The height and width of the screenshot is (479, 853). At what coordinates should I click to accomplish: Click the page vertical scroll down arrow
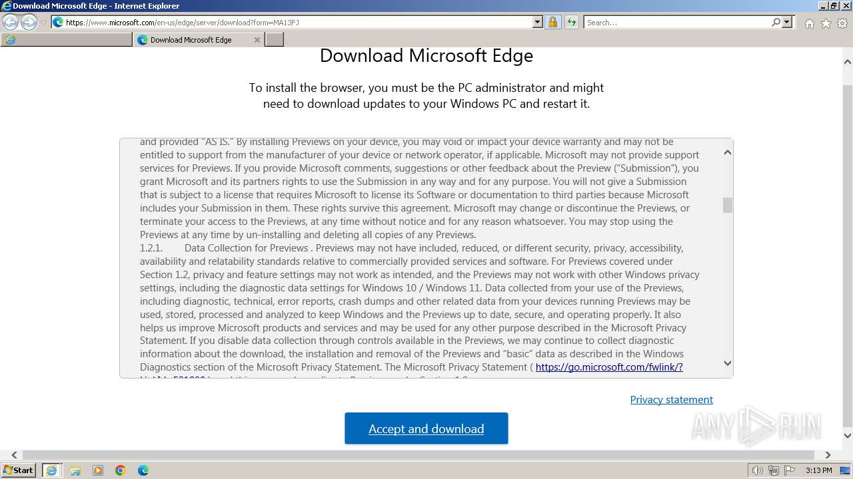(x=848, y=436)
